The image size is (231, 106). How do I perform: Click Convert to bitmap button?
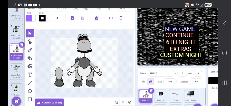50,102
